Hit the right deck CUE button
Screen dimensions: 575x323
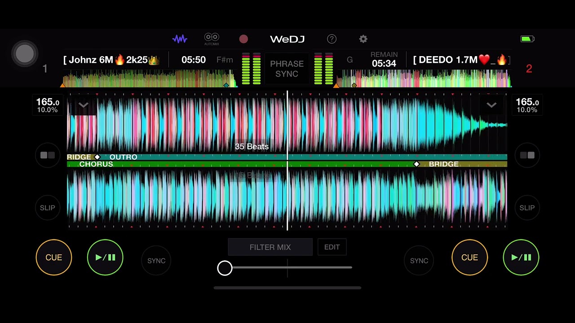(x=469, y=258)
